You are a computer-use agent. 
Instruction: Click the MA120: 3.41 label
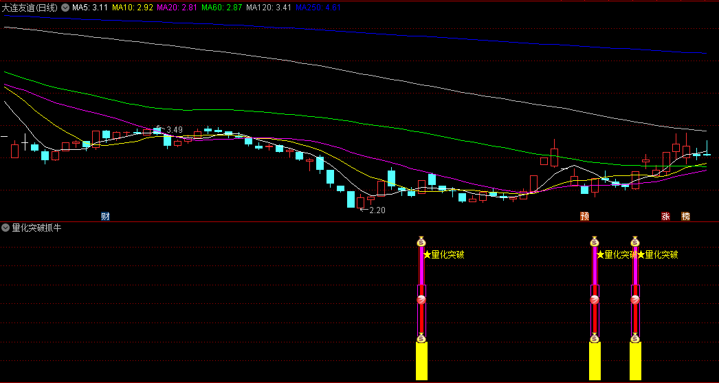(x=269, y=8)
